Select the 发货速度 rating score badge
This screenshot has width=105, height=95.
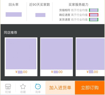(94, 19)
